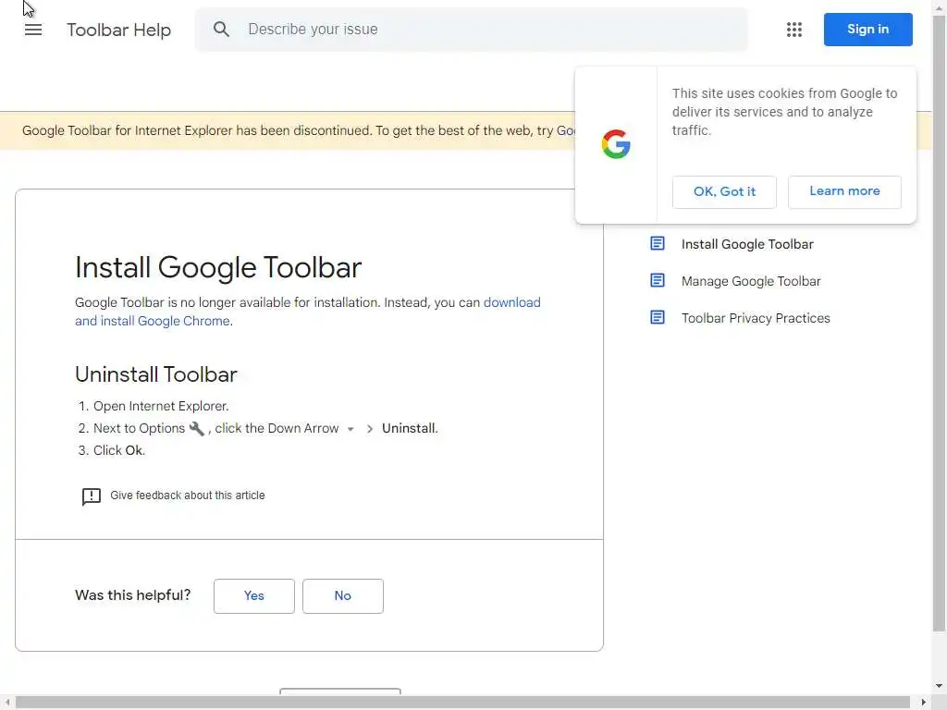Click the Install Google Toolbar heading
The height and width of the screenshot is (710, 947).
(218, 267)
